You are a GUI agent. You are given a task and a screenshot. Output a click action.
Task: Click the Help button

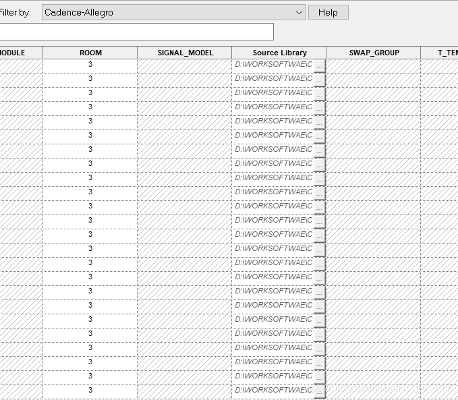click(x=328, y=12)
